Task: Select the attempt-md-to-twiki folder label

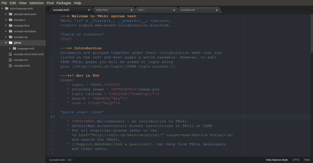Action: pos(25,14)
